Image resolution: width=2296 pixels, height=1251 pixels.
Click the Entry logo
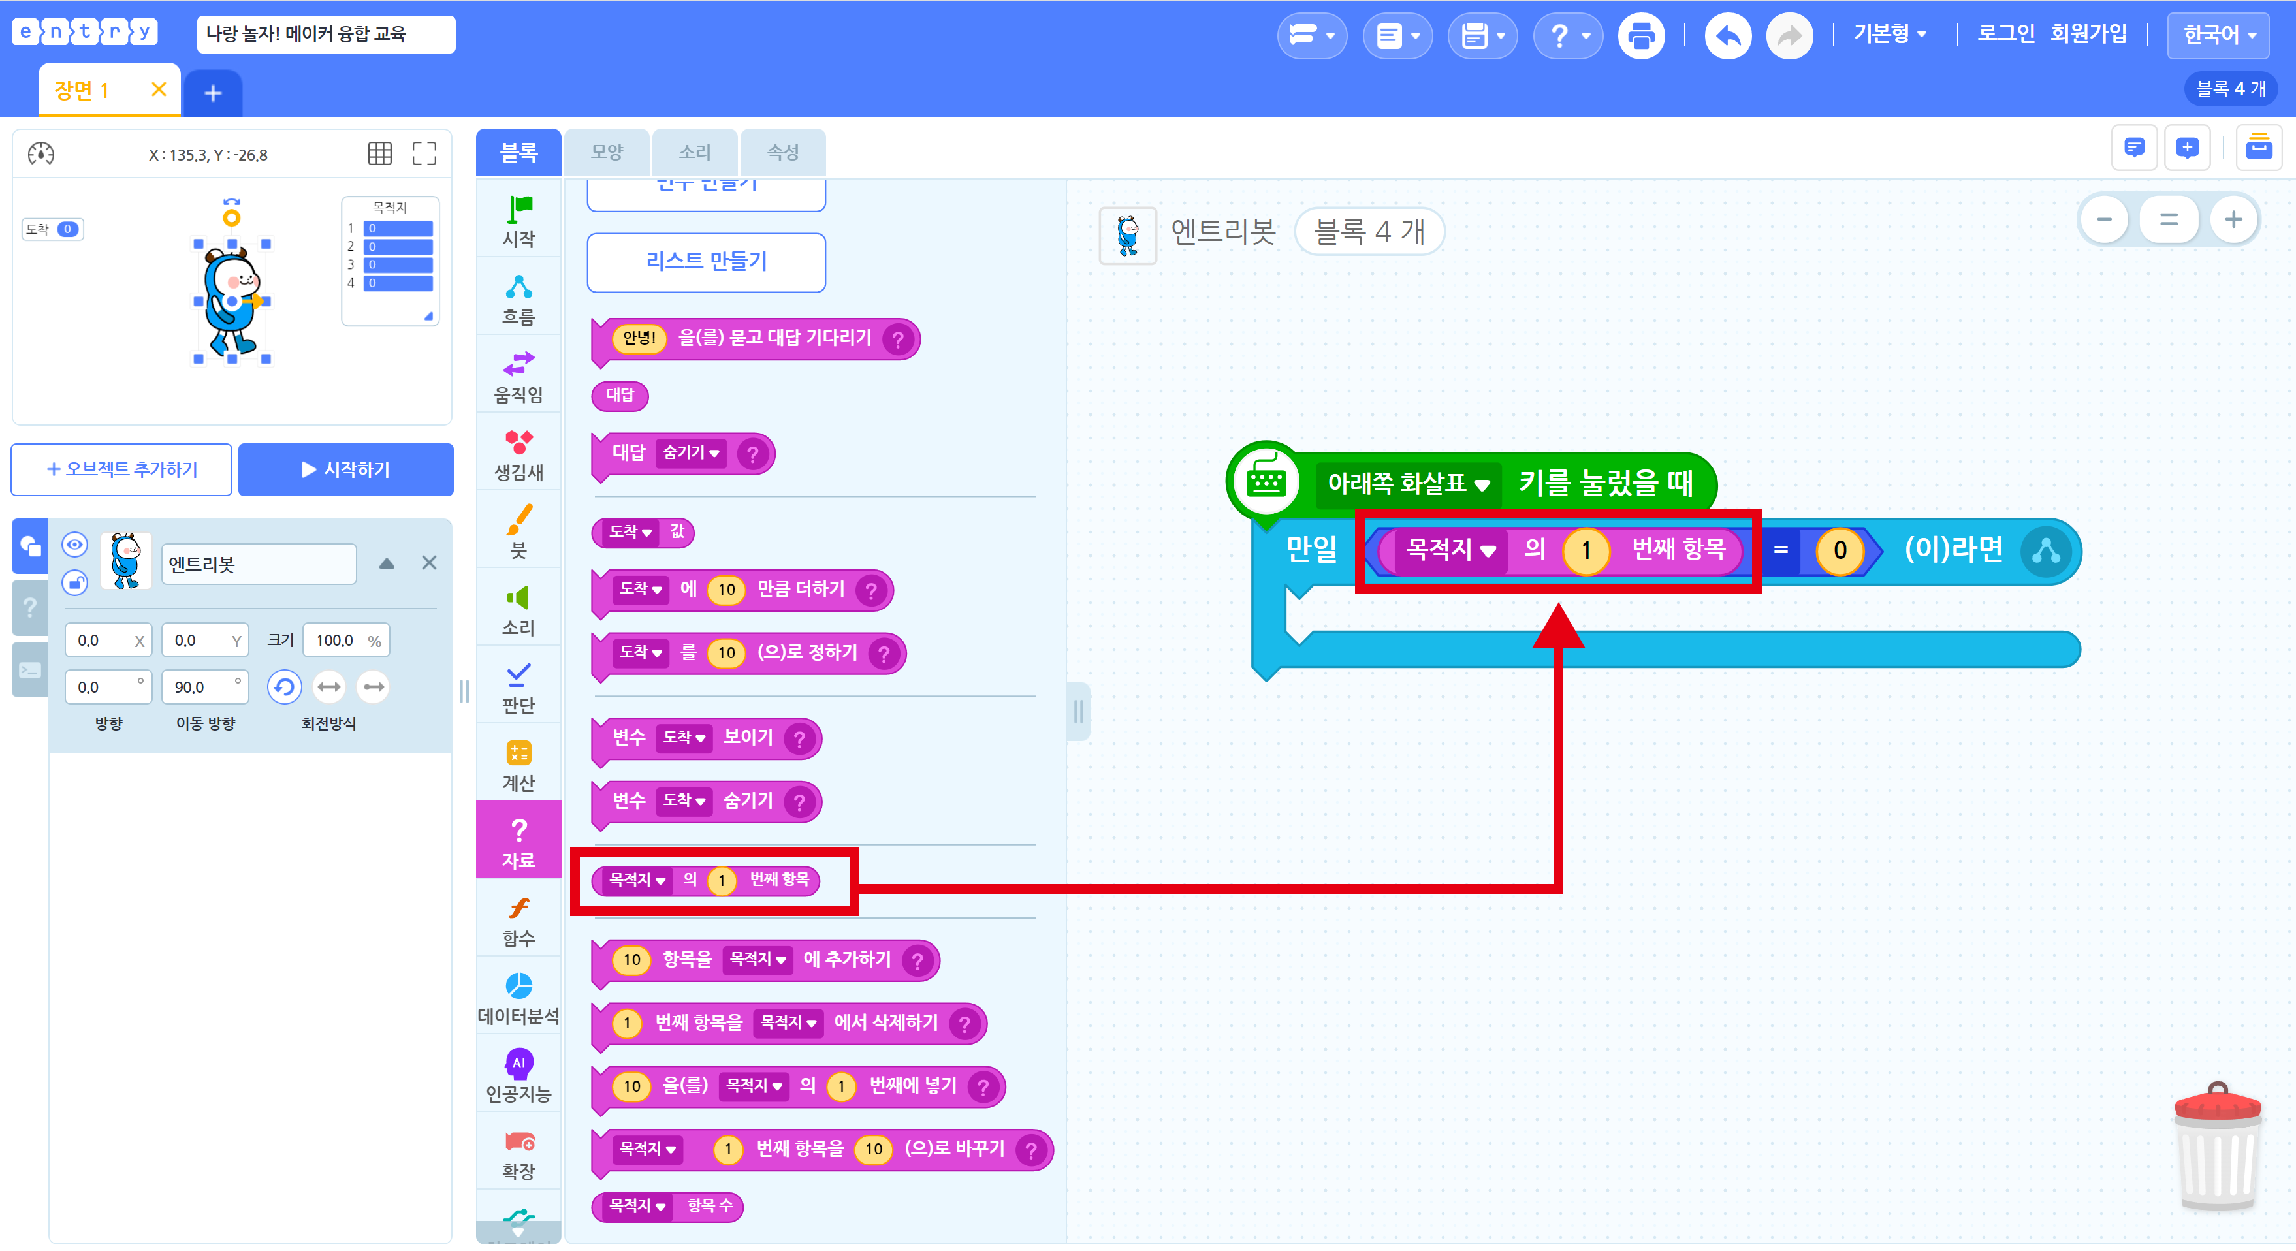click(x=86, y=33)
